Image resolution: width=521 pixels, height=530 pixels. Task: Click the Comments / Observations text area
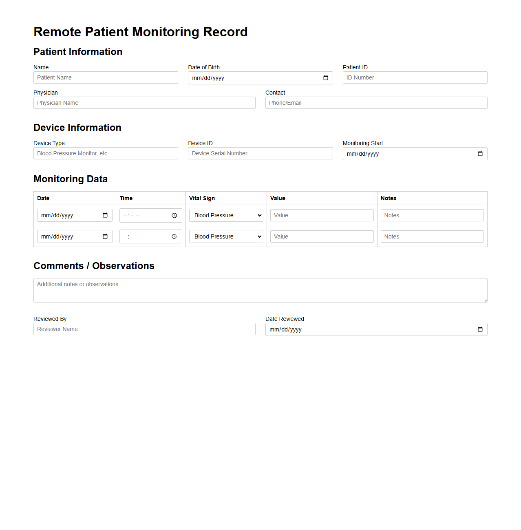[x=260, y=290]
